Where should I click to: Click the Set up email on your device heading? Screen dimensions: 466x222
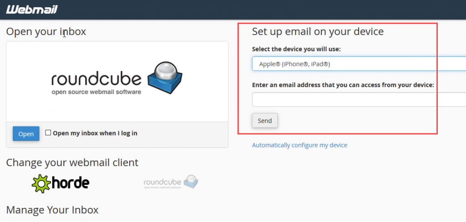coord(318,31)
